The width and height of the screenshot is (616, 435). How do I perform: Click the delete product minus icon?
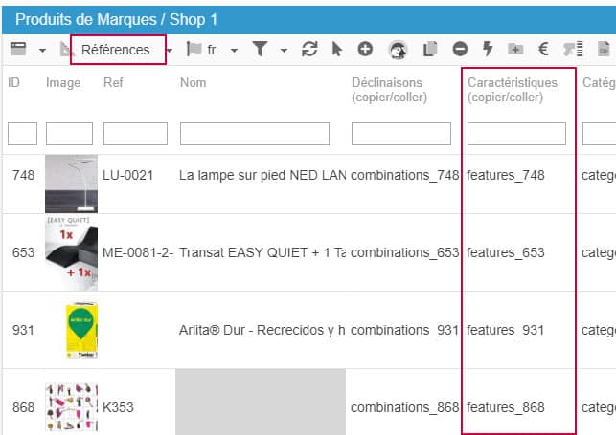tap(461, 50)
